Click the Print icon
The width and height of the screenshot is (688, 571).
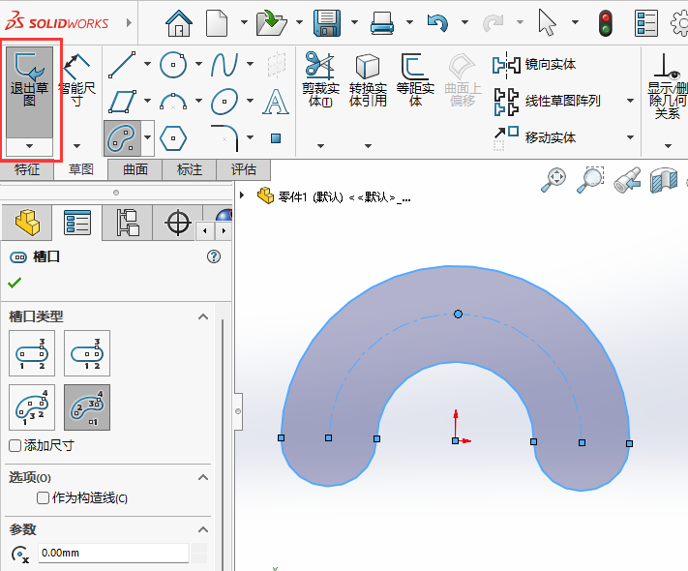tap(382, 22)
